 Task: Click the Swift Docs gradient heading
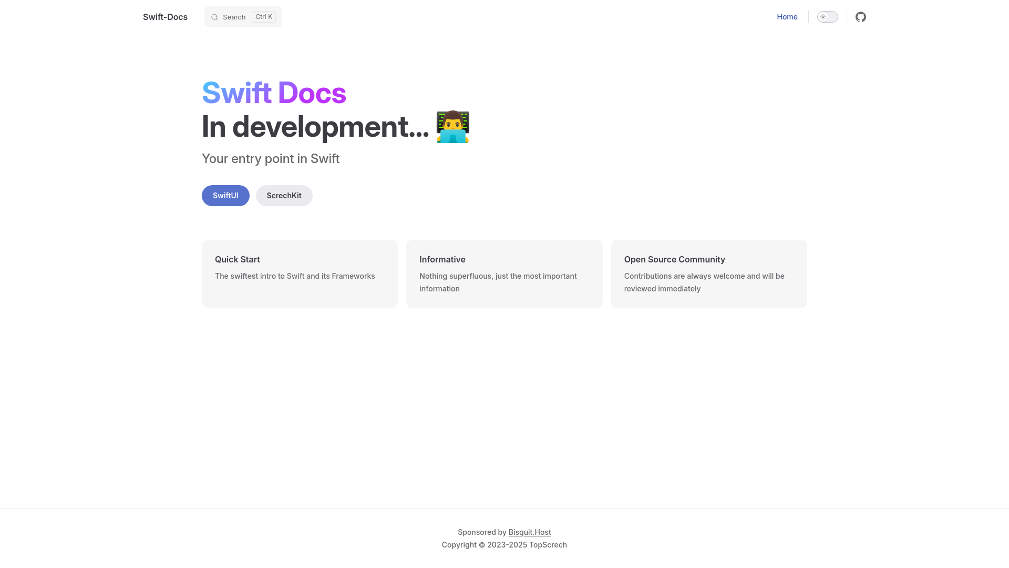(274, 93)
